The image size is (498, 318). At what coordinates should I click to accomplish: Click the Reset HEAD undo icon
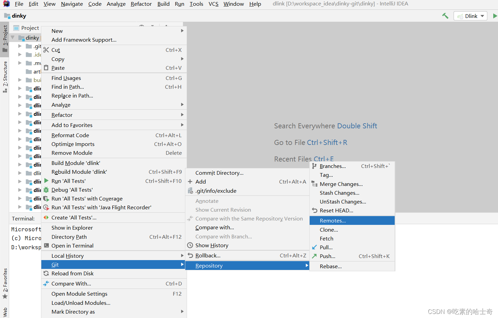pos(314,210)
